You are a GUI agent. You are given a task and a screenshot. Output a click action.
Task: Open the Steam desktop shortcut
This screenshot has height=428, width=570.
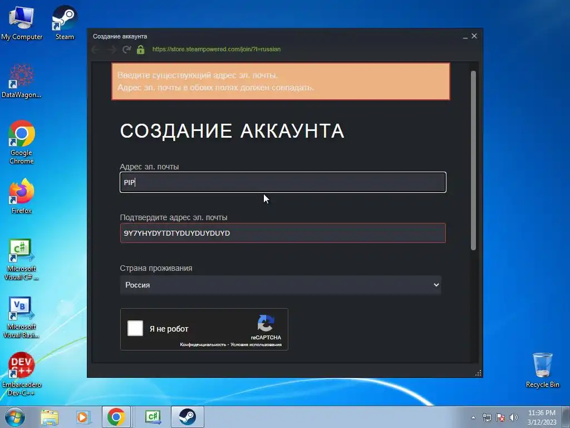tap(65, 22)
